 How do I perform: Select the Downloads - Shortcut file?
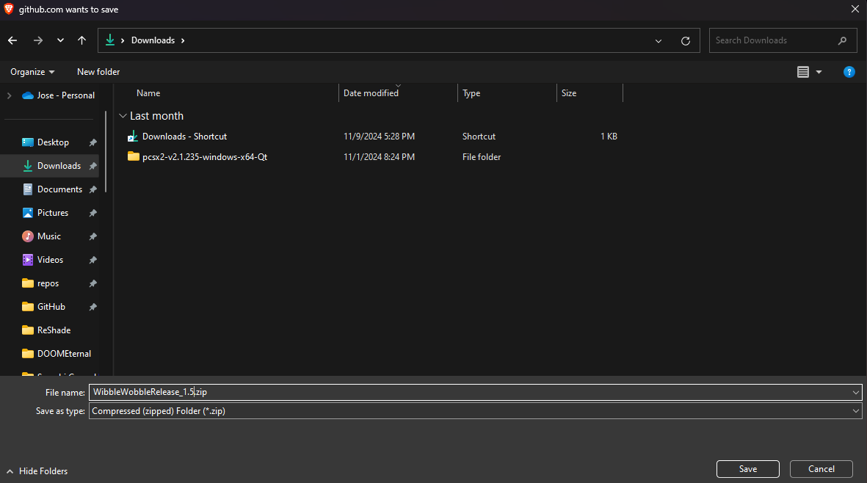pyautogui.click(x=184, y=137)
